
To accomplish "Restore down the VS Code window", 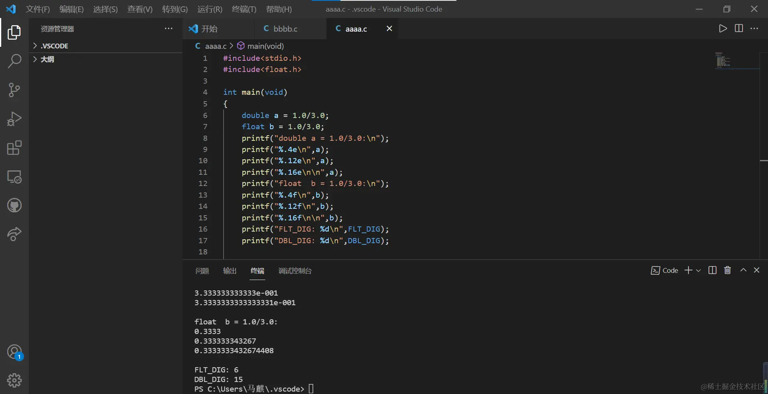I will (727, 9).
